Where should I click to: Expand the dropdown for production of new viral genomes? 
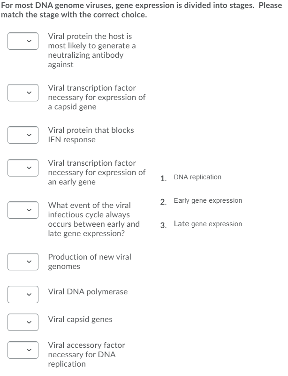point(23,261)
